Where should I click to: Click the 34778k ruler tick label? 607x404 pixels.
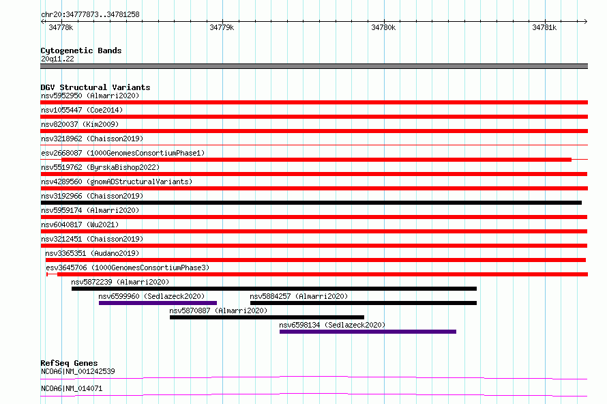click(61, 27)
